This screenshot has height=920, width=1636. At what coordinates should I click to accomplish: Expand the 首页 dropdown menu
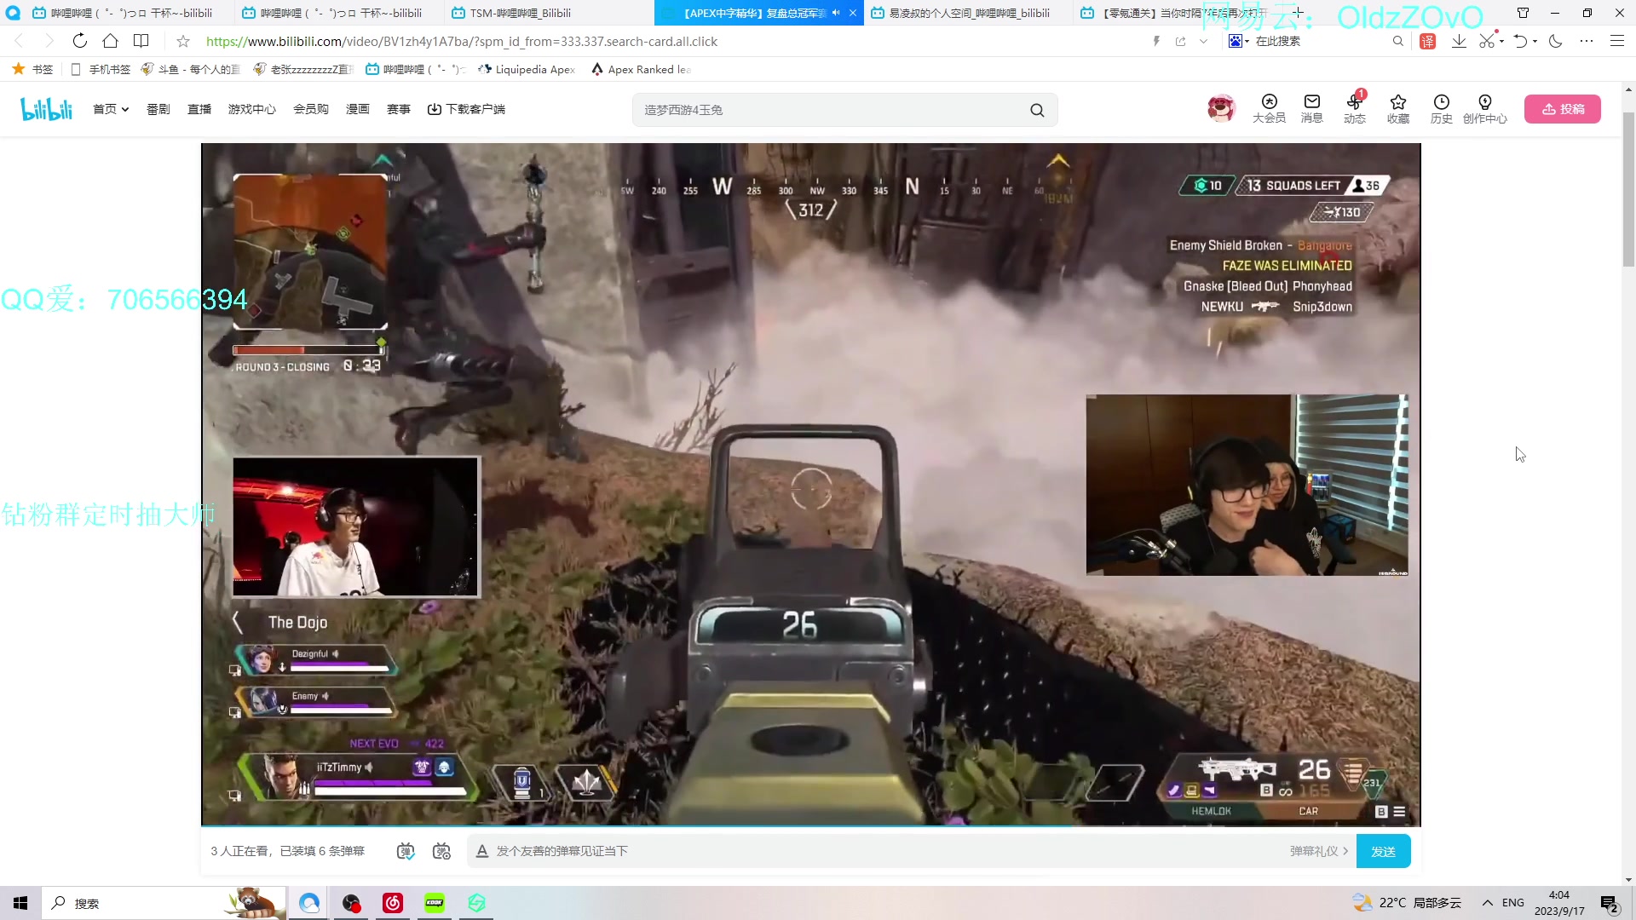(111, 109)
